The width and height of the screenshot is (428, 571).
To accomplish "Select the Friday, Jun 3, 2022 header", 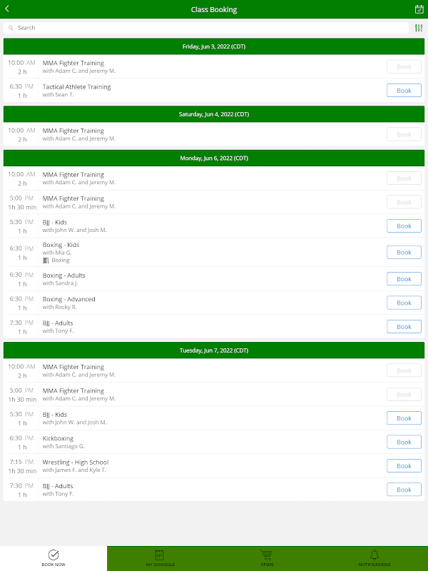I will tap(214, 46).
